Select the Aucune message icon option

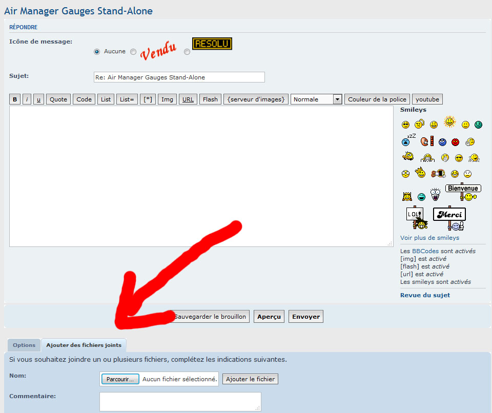click(97, 51)
